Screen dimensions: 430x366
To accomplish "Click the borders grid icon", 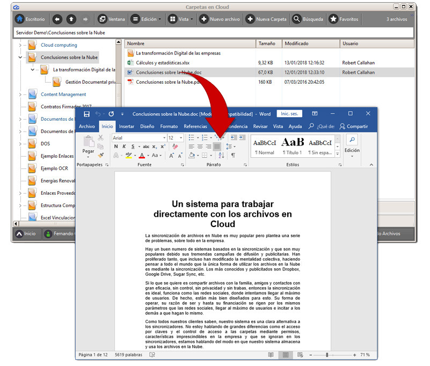I will click(205, 156).
